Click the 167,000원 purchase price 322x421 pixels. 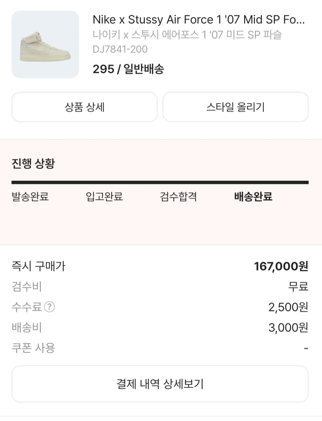pyautogui.click(x=281, y=266)
